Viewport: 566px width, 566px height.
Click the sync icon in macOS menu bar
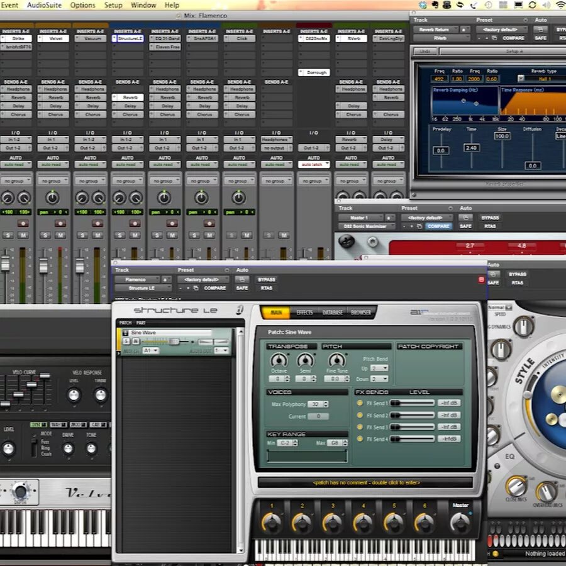coord(532,5)
